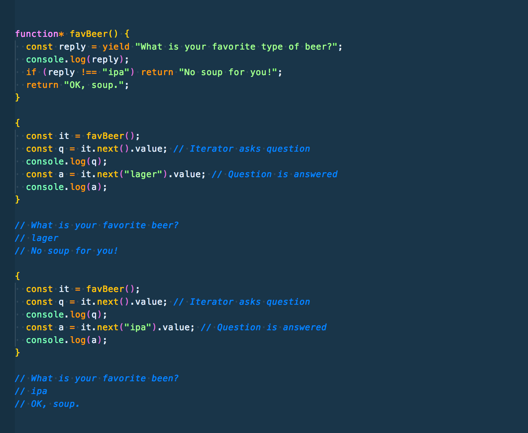Click the comment ending with "favorite been?"
This screenshot has width=528, height=433.
97,378
